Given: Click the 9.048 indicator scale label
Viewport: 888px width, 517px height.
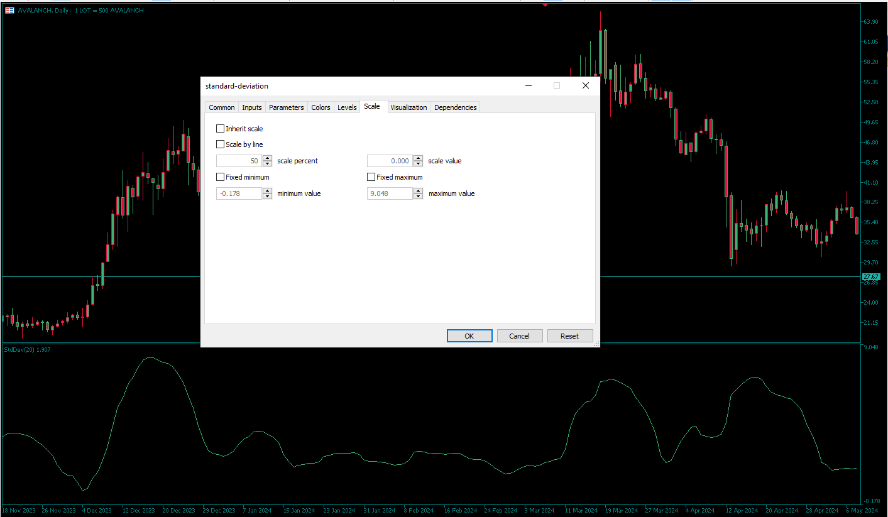Looking at the screenshot, I should pyautogui.click(x=871, y=347).
